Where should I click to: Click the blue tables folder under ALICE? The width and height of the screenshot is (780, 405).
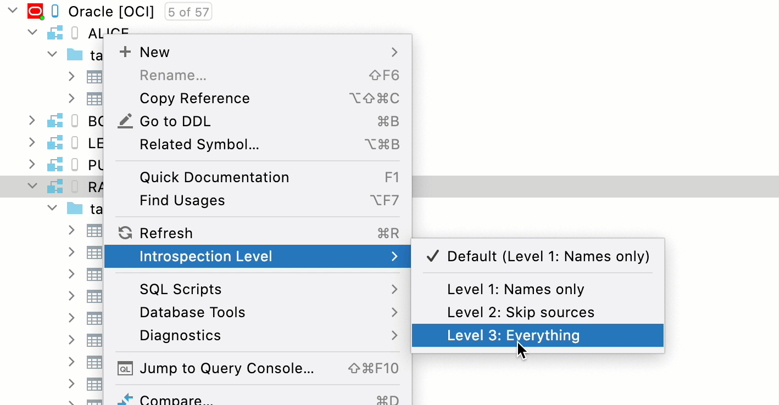coord(75,55)
